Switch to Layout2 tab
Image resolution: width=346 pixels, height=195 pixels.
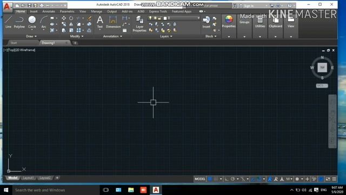(45, 178)
